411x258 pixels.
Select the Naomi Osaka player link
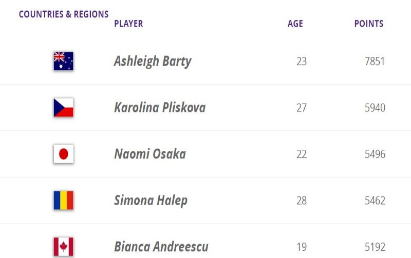(150, 154)
